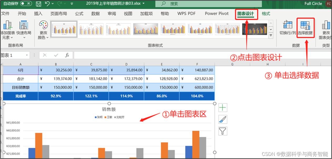332x159 pixels.
Task: Go to the 公式 tab
Action: 79,14
